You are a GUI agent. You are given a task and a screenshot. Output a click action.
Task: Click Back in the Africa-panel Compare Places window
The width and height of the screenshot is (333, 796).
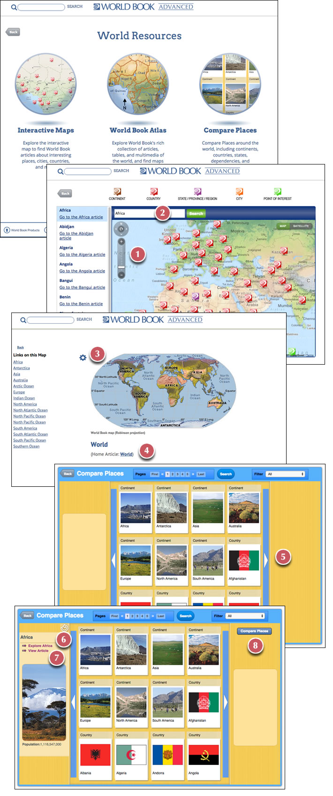(27, 616)
